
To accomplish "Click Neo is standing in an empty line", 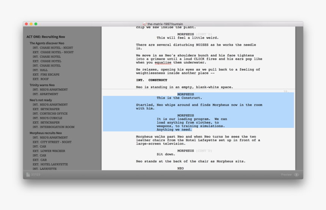I will pyautogui.click(x=184, y=87).
